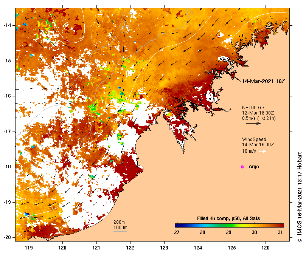The height and width of the screenshot is (254, 306).
Task: Click the black 0.5m/s current scale arrow
Action: pyautogui.click(x=253, y=123)
